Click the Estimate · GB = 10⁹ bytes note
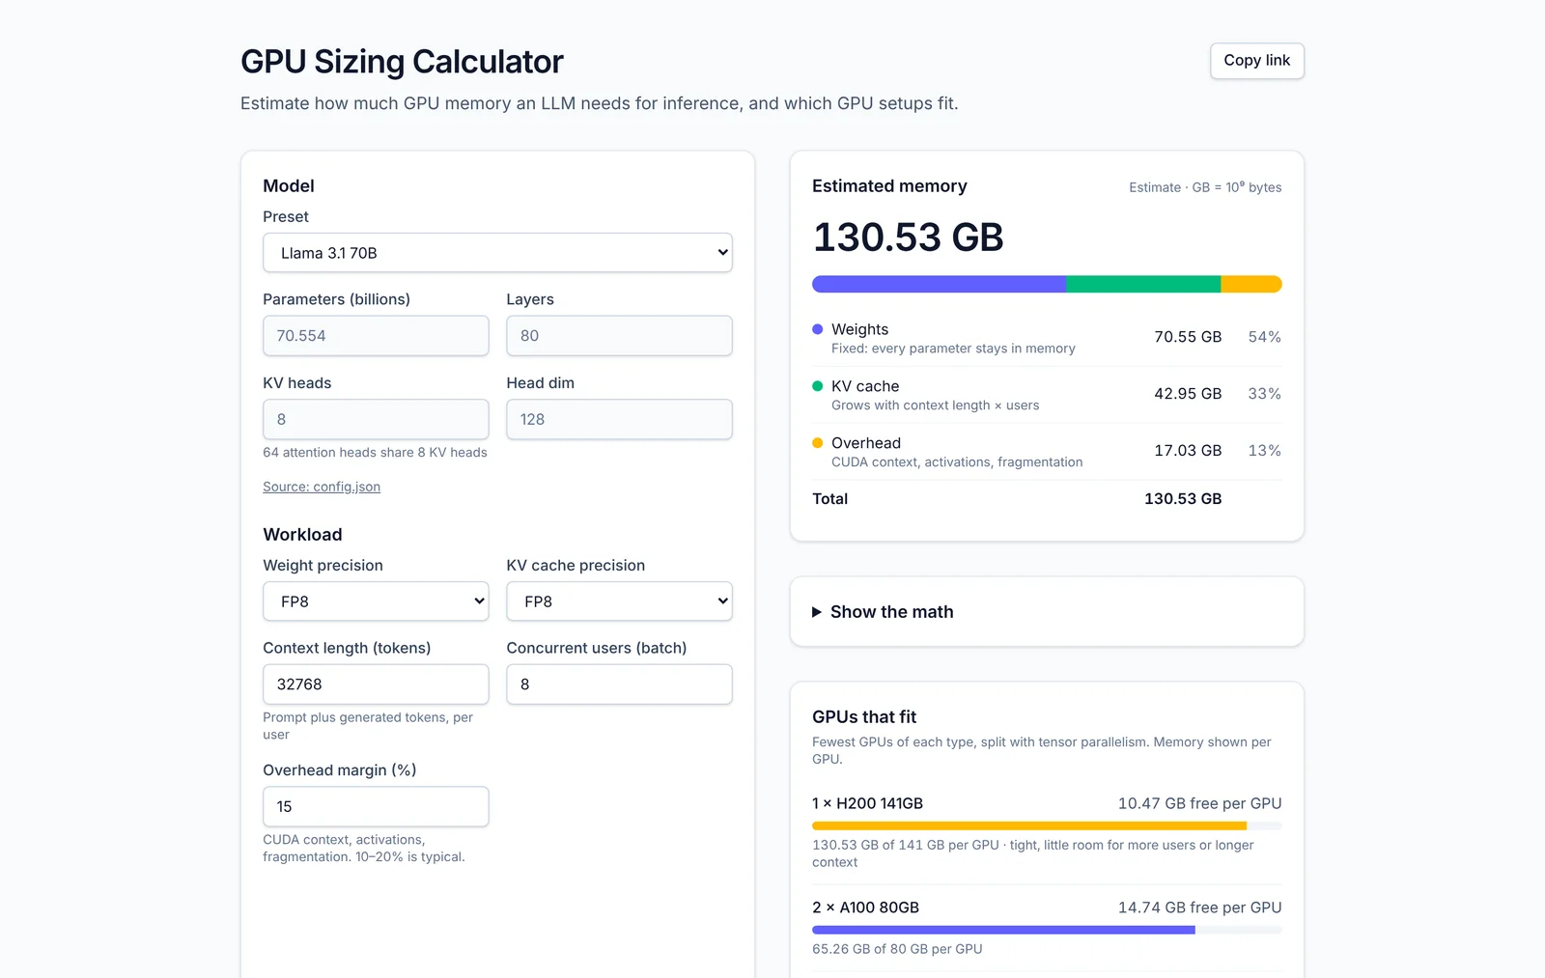This screenshot has height=978, width=1545. [x=1205, y=187]
